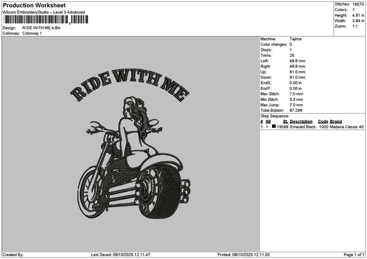Image resolution: width=367 pixels, height=259 pixels.
Task: Click 'Last Saved: 08/10/2025 12.11.47' footer
Action: tap(120, 255)
